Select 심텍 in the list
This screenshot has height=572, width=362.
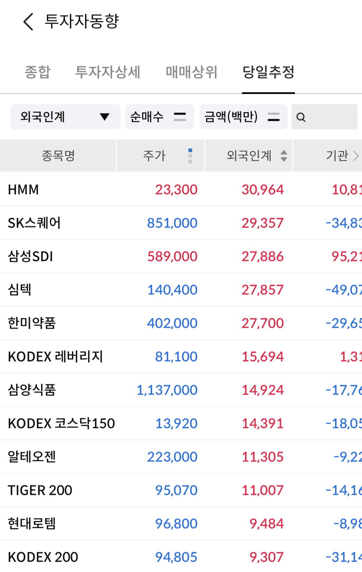coord(181,290)
